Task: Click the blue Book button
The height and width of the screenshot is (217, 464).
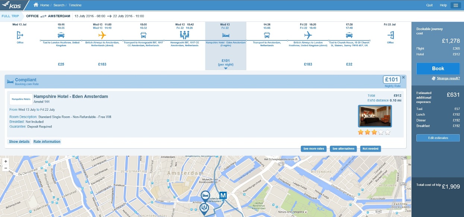Action: (x=438, y=68)
